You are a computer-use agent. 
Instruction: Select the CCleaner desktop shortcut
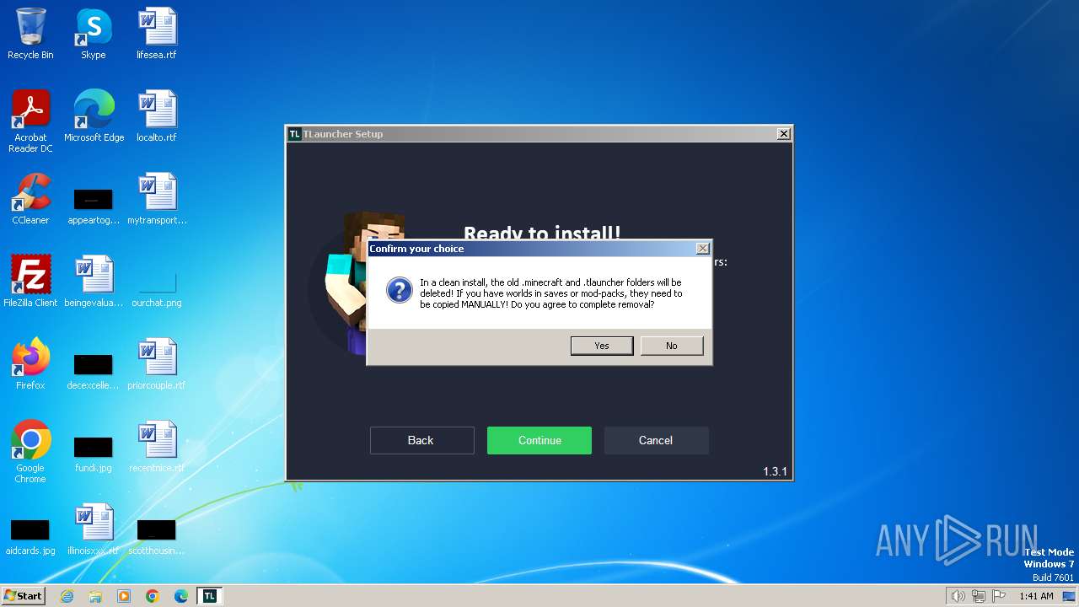pos(30,199)
